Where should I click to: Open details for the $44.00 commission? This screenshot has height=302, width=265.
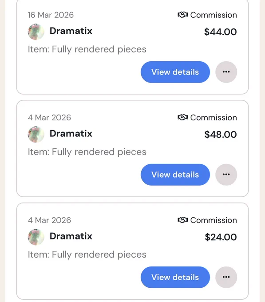(175, 72)
